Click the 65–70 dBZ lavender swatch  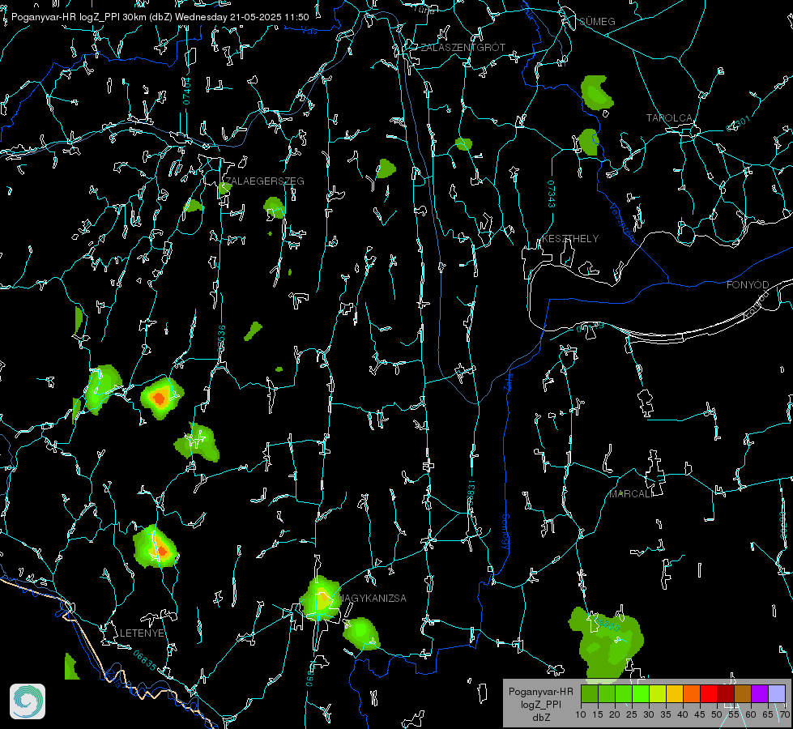tap(777, 693)
